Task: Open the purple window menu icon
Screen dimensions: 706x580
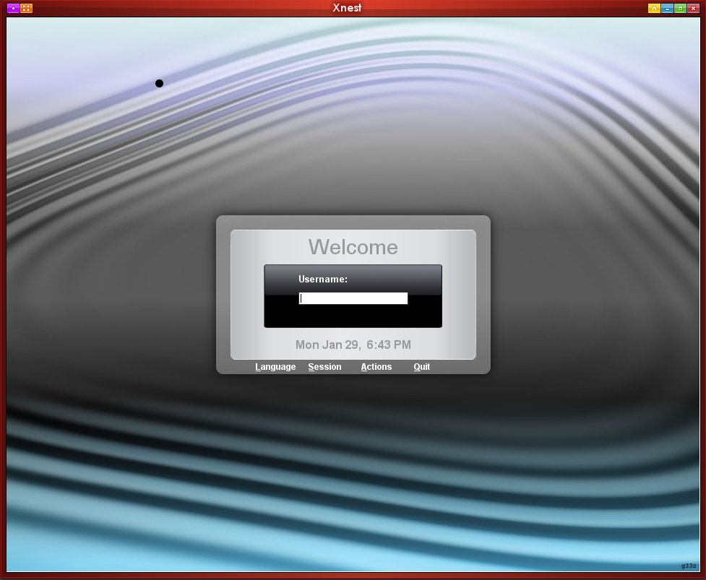Action: [13, 8]
